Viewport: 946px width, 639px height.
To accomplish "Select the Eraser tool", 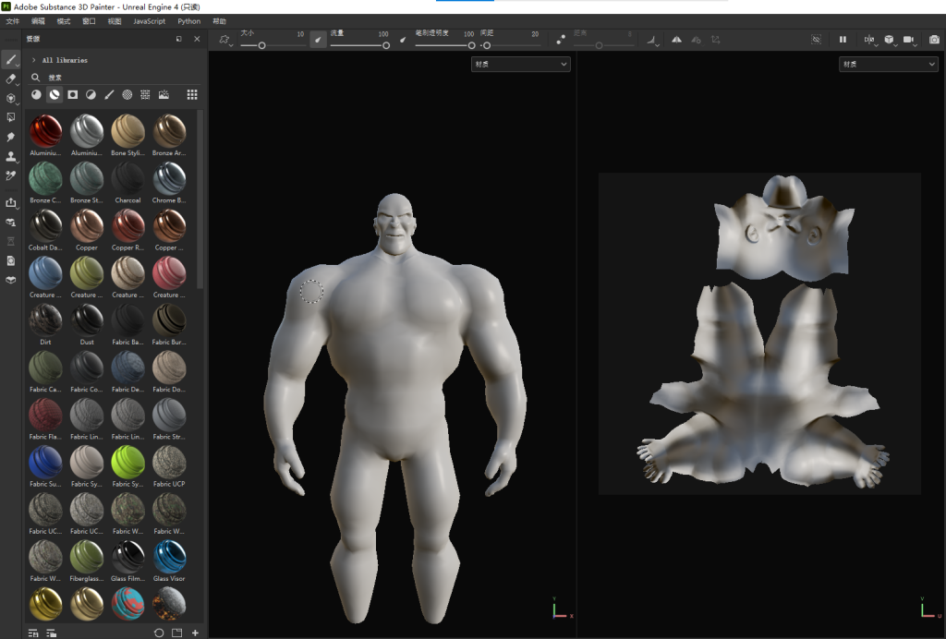I will (11, 79).
